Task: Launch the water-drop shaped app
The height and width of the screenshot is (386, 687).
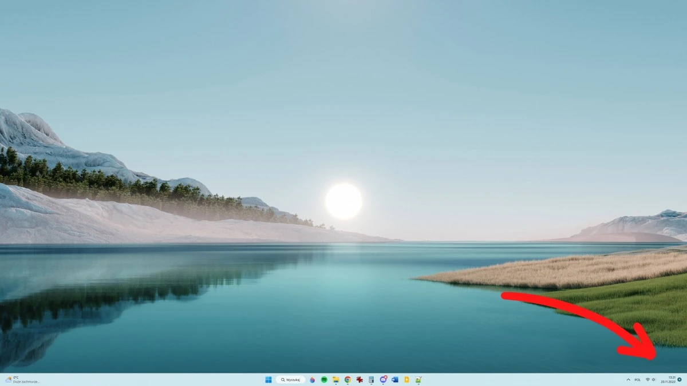Action: [x=313, y=380]
